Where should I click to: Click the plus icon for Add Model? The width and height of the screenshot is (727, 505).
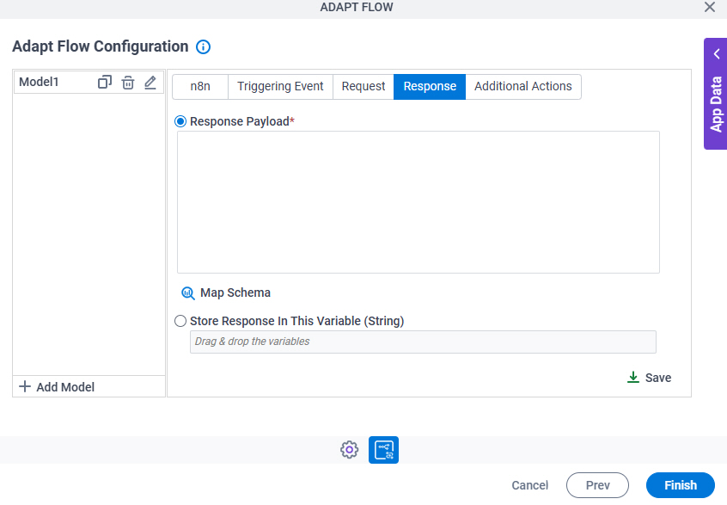pyautogui.click(x=25, y=386)
